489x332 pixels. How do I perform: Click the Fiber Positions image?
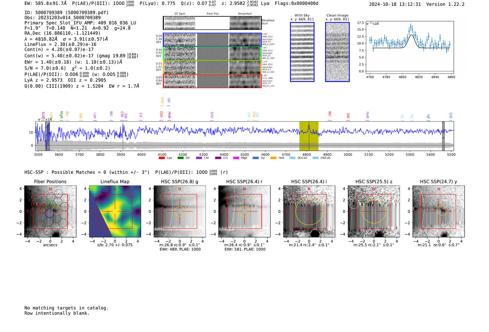point(50,211)
